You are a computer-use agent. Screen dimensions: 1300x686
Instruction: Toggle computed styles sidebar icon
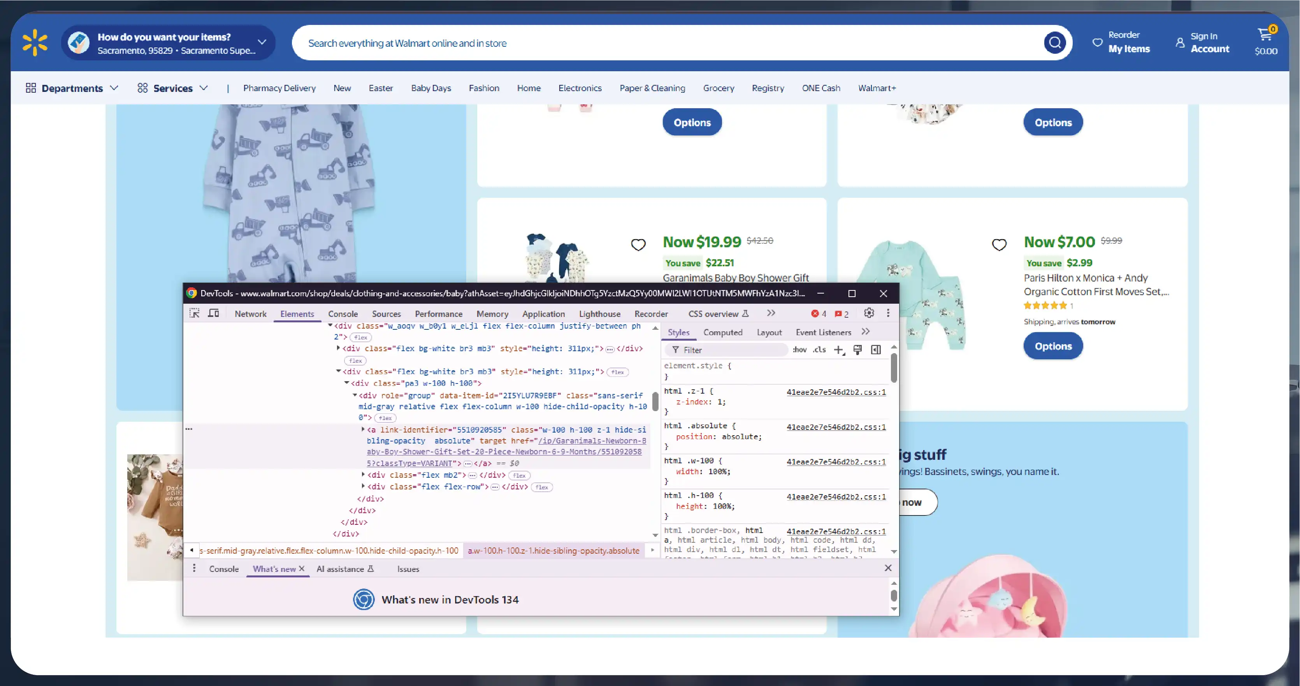(x=876, y=350)
